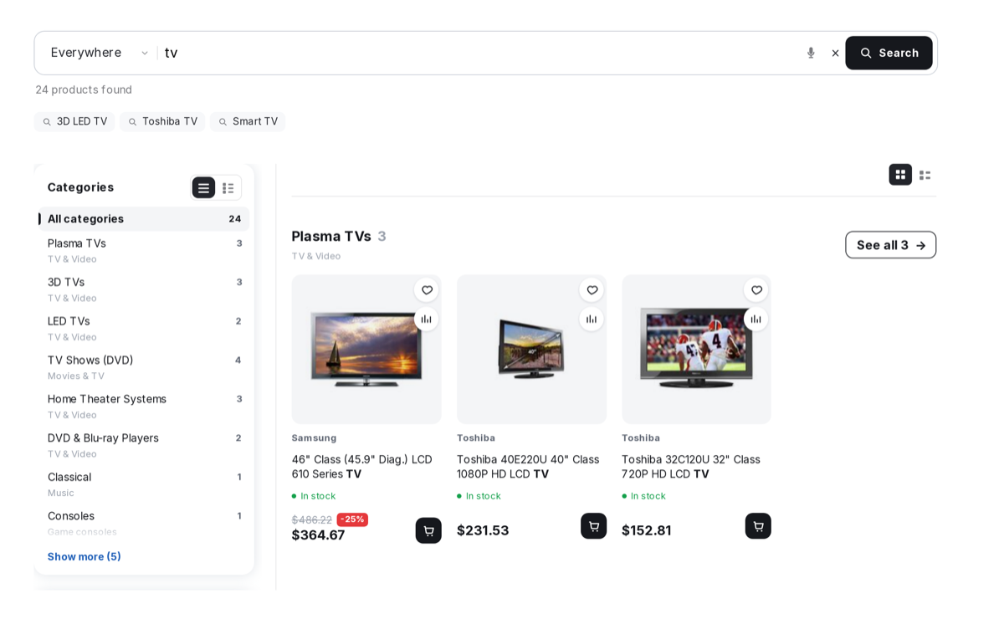Open 'Toshiba 32C120U 32" Class' product title
The image size is (1004, 624).
[691, 467]
